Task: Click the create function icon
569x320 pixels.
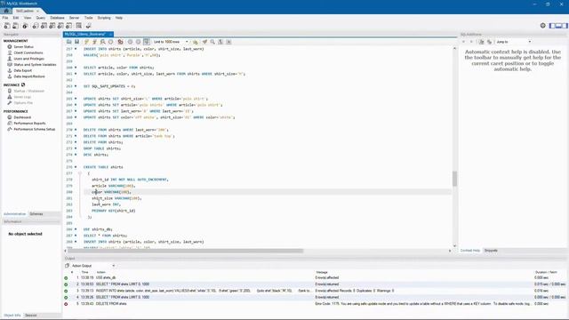Action: coord(68,26)
